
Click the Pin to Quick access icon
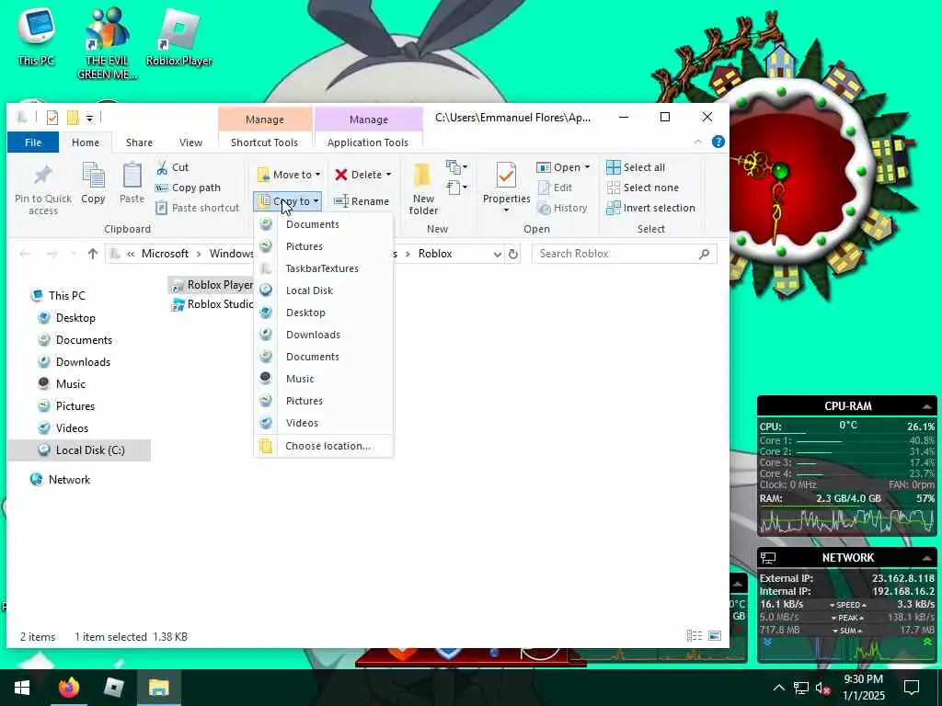42,176
